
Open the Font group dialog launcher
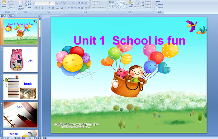point(65,12)
